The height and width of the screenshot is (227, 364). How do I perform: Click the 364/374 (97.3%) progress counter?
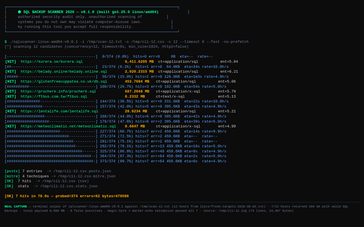coord(117,157)
